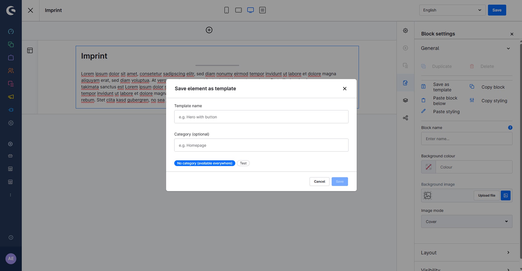
Task: Open the Orders bag icon in sidebar
Action: click(11, 57)
